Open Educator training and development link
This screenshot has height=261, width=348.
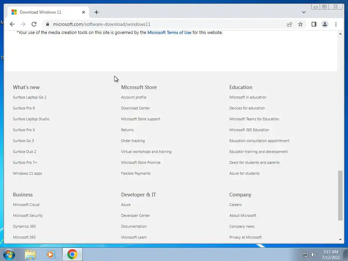tap(258, 152)
